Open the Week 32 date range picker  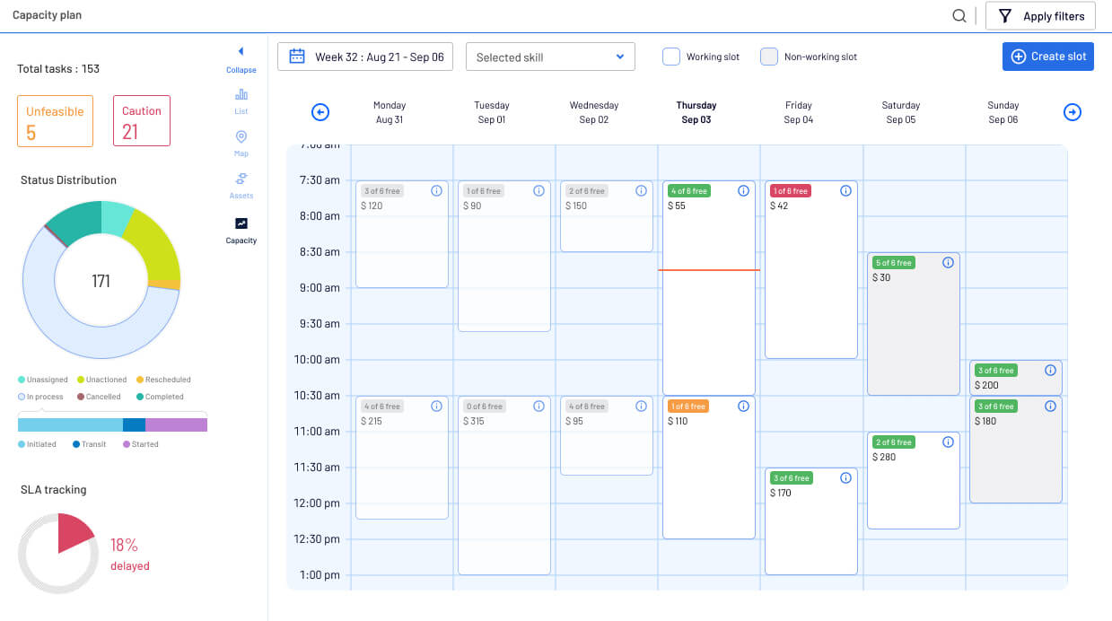click(365, 57)
